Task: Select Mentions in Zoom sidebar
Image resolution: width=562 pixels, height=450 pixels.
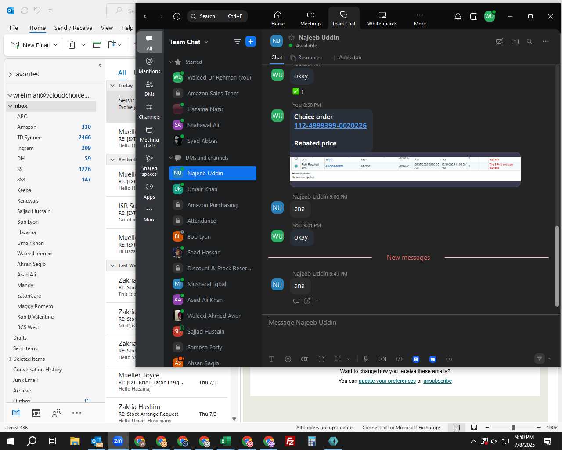Action: [x=149, y=65]
